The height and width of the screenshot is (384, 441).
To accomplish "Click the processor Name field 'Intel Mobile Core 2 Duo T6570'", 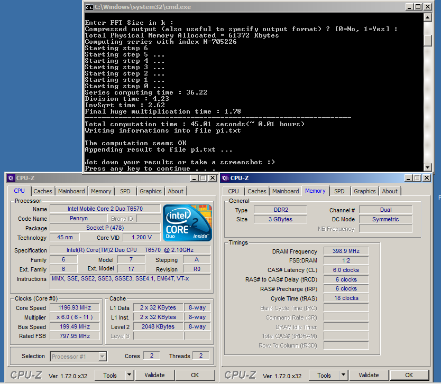I will (105, 209).
